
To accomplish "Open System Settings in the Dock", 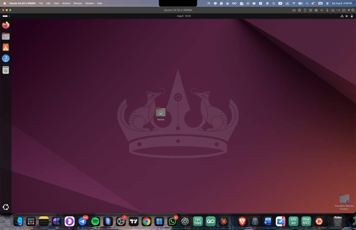I will tap(121, 221).
